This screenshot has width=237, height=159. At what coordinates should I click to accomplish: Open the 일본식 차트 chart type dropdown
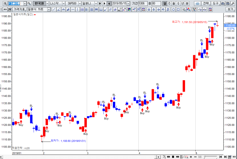[x=49, y=10]
